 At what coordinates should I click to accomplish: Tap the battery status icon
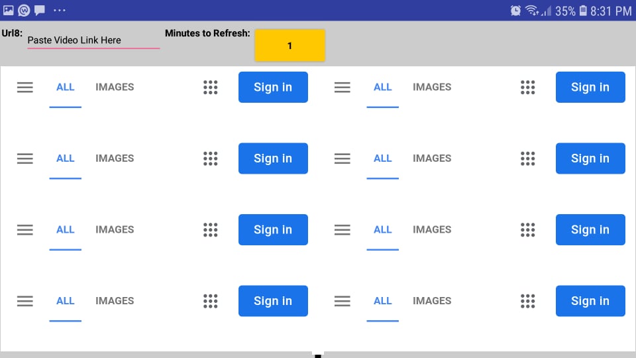583,11
